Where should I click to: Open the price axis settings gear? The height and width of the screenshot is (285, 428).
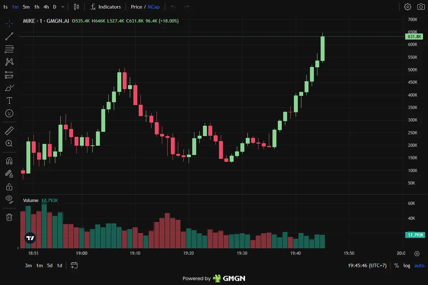point(417,254)
